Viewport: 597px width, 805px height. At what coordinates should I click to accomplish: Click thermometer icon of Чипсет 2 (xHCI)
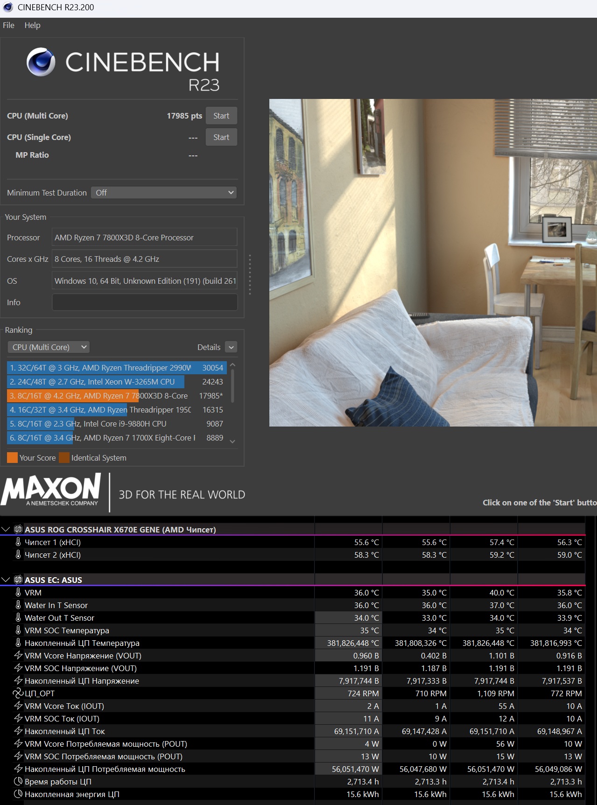[18, 554]
